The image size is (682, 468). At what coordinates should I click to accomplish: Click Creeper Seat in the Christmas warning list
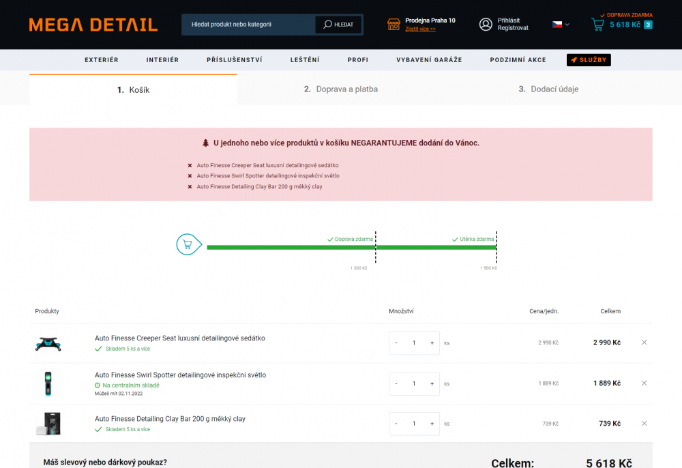pos(267,165)
